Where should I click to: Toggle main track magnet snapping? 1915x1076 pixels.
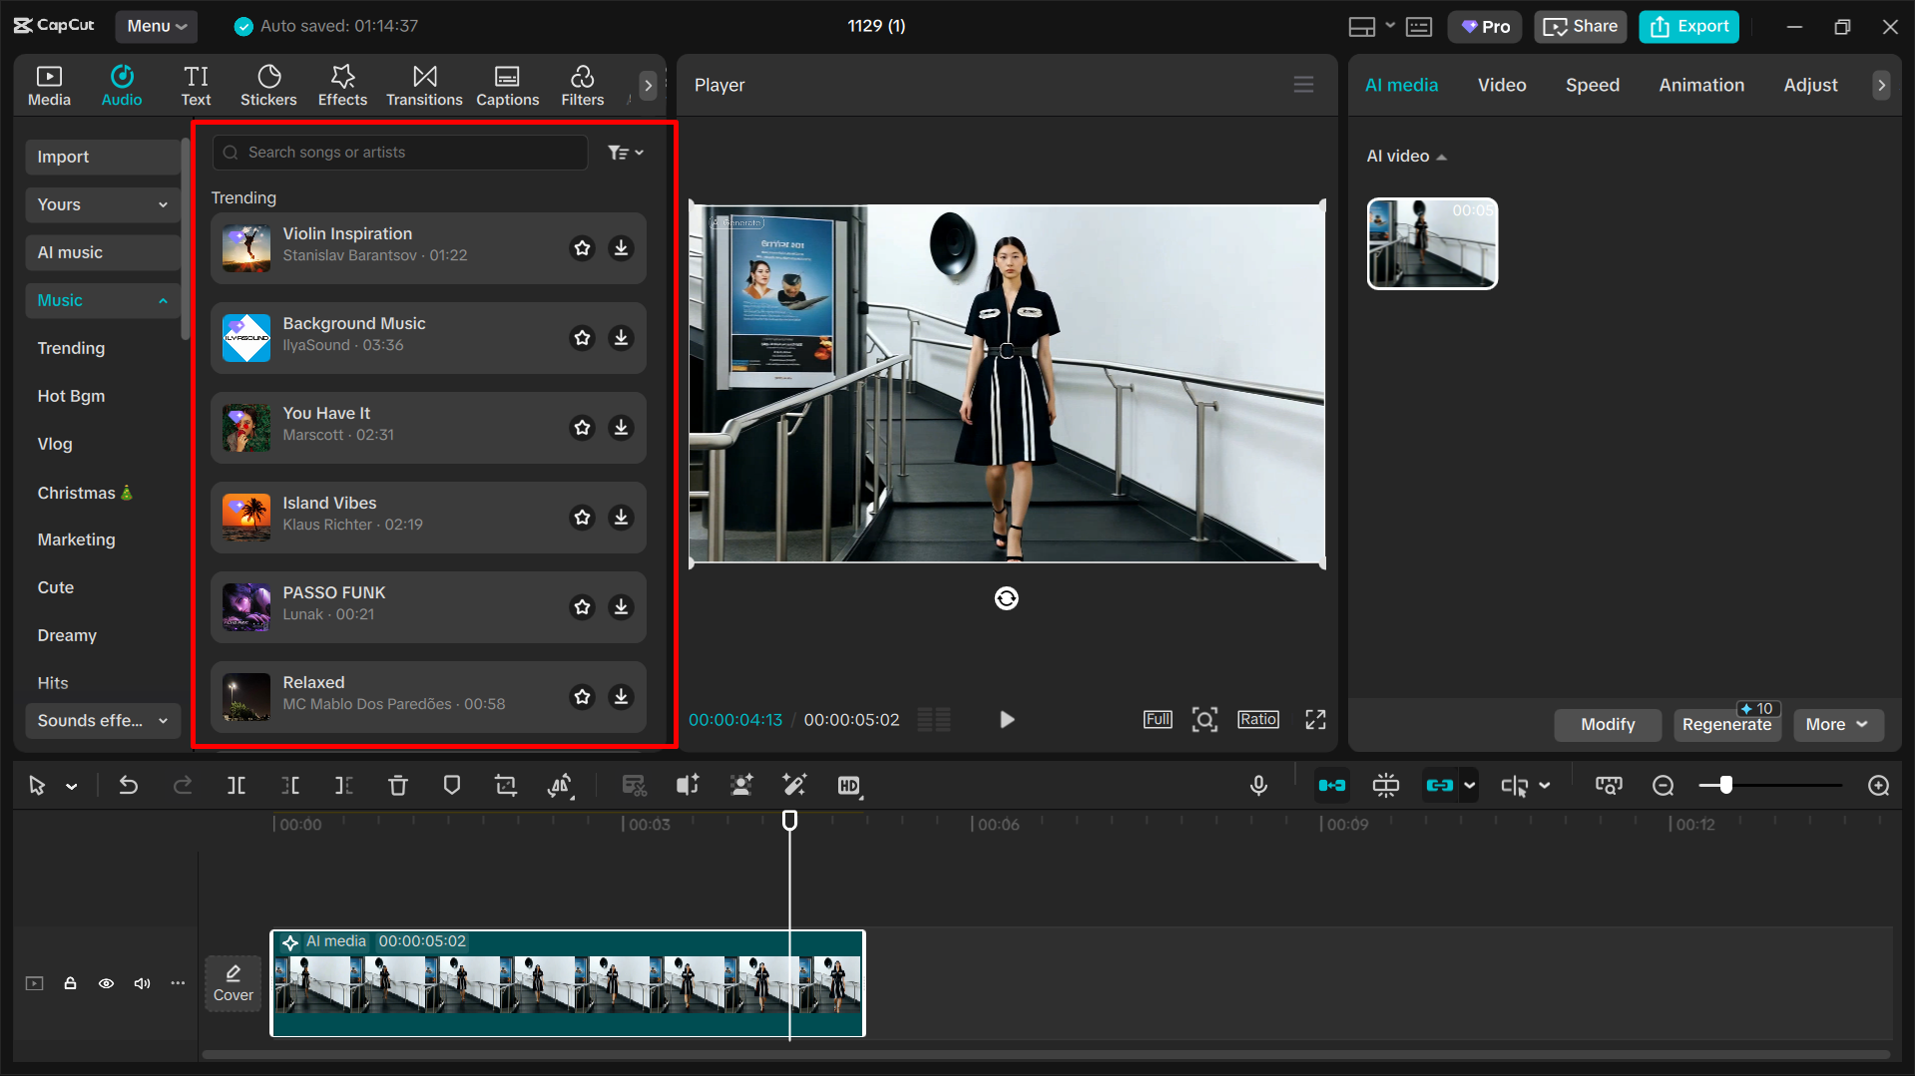point(1331,786)
